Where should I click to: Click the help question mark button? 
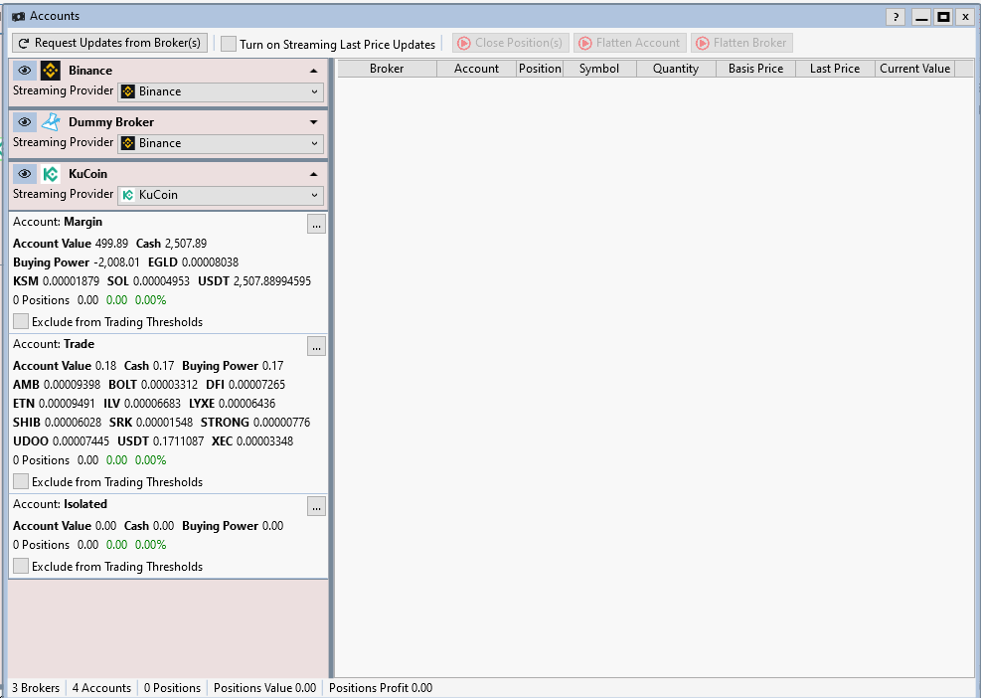(x=896, y=17)
